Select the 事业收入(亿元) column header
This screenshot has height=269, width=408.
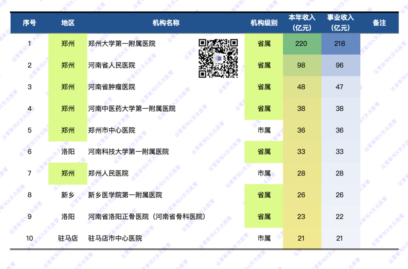[x=341, y=23]
